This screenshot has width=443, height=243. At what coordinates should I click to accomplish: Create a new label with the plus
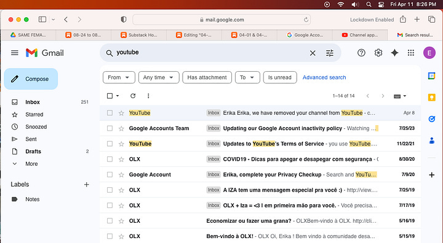click(x=87, y=184)
